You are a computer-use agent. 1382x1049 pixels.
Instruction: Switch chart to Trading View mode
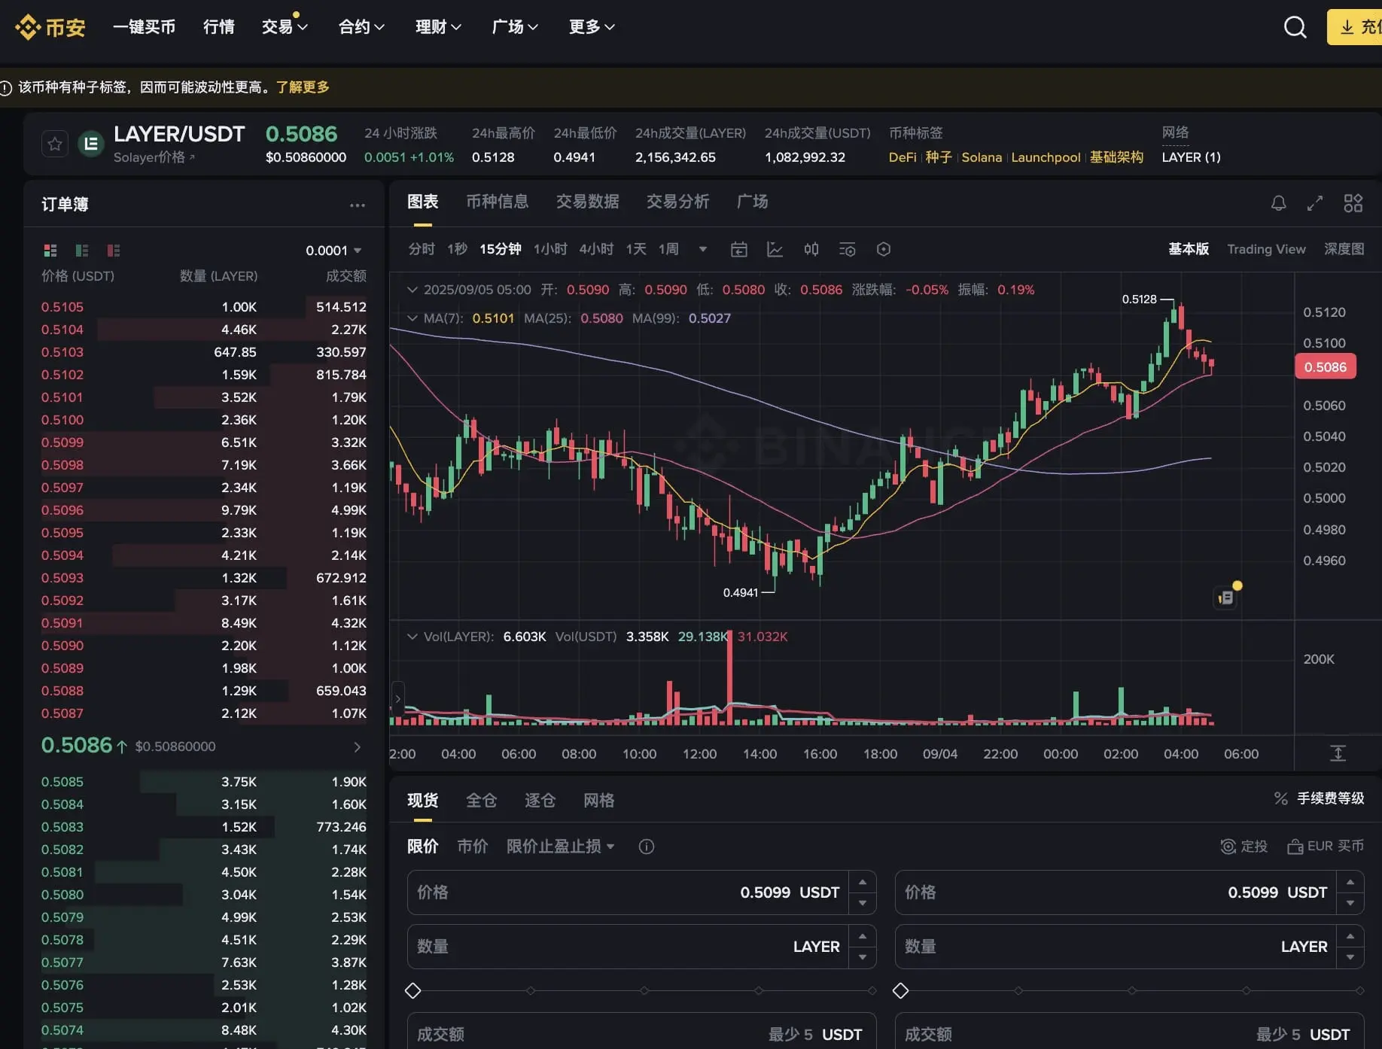[x=1266, y=249]
